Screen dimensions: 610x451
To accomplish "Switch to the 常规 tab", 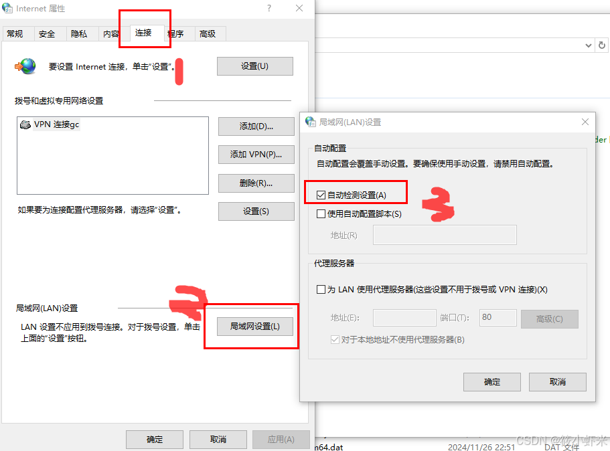I will [15, 34].
